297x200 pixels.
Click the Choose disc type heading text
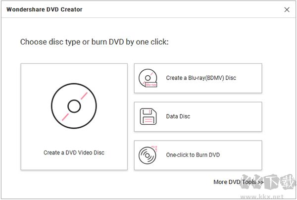tap(94, 42)
